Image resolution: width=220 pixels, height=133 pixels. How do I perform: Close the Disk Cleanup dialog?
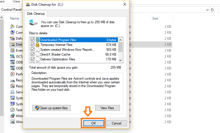125,4
